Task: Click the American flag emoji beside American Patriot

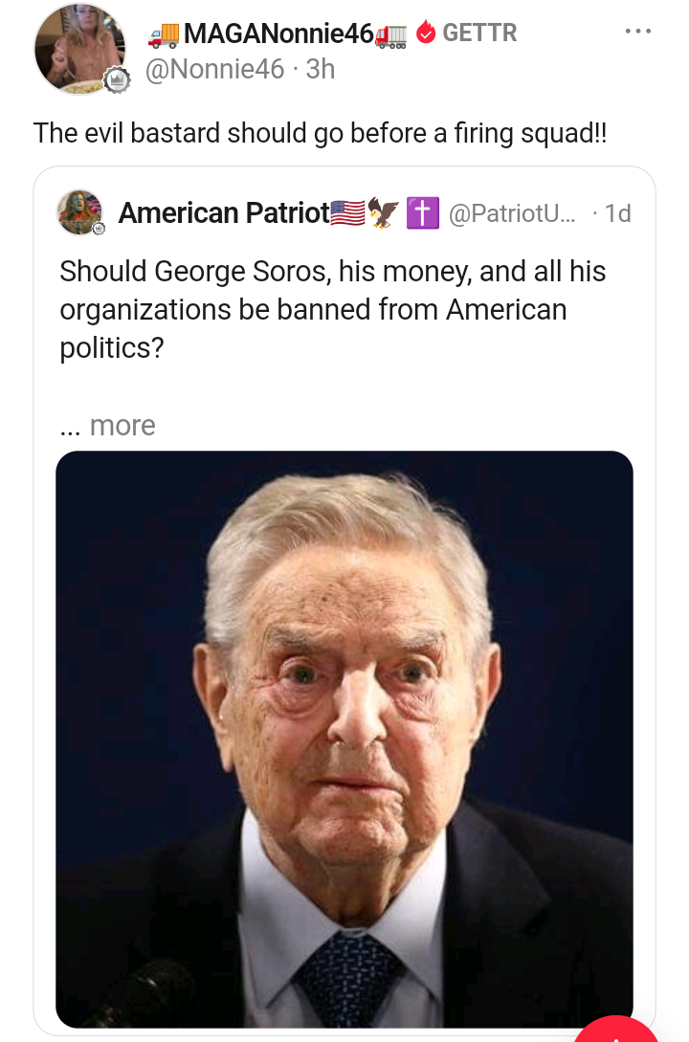Action: click(347, 212)
